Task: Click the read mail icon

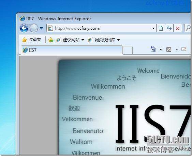Action: (x=184, y=49)
